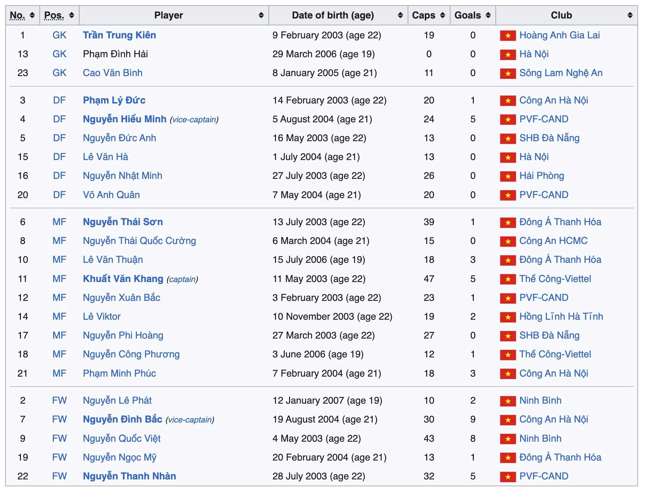This screenshot has height=489, width=649.
Task: Open captain Khuất Văn Khang's page
Action: coord(123,279)
